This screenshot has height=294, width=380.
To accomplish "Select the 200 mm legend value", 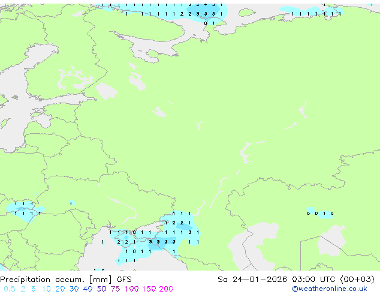I will [166, 289].
